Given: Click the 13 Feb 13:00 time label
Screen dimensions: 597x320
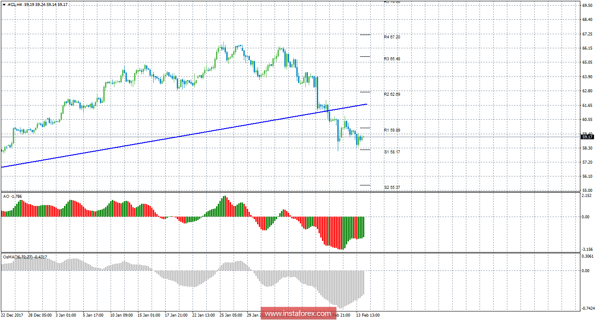Looking at the screenshot, I should [x=368, y=315].
